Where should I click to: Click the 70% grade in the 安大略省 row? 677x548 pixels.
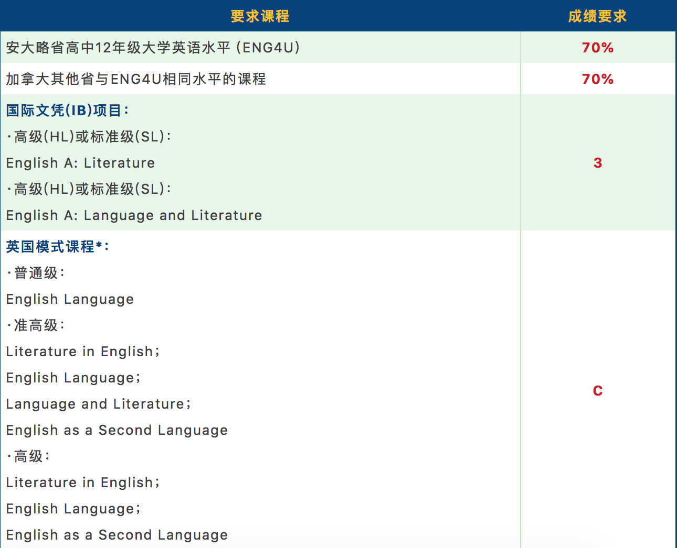point(597,48)
